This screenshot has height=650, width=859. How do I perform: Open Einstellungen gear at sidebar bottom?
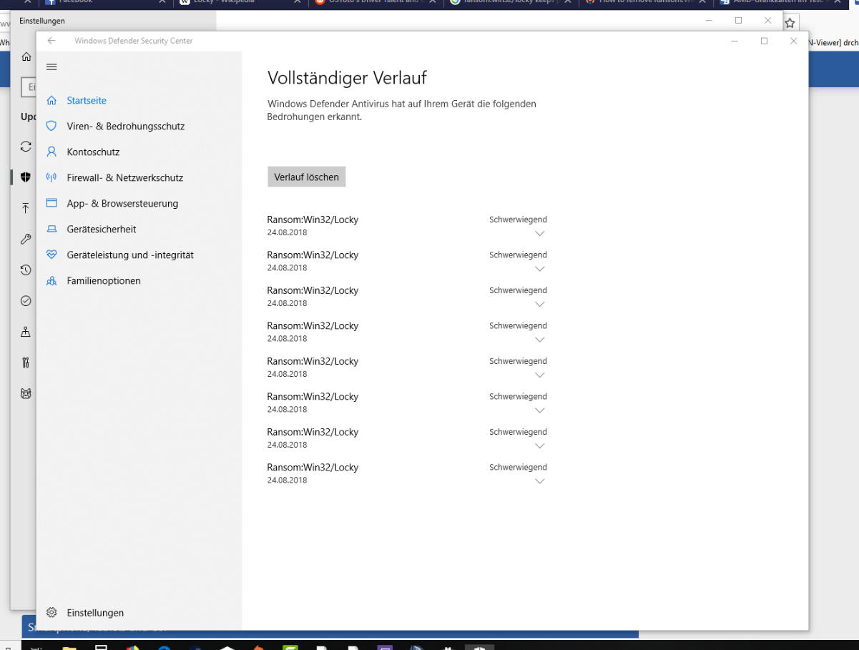click(x=51, y=613)
